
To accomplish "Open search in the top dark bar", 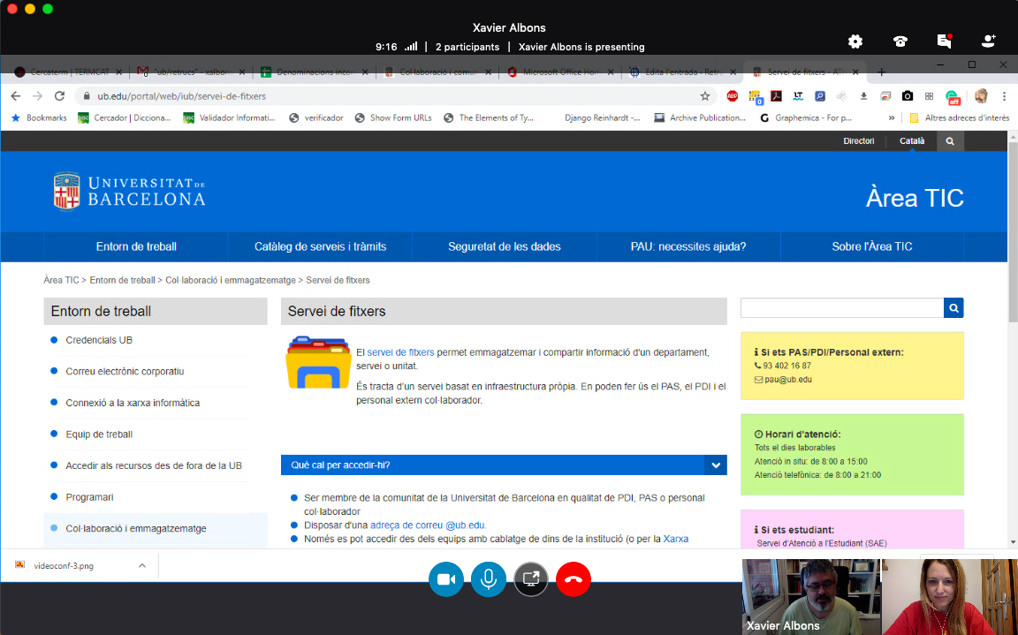I will pos(950,141).
